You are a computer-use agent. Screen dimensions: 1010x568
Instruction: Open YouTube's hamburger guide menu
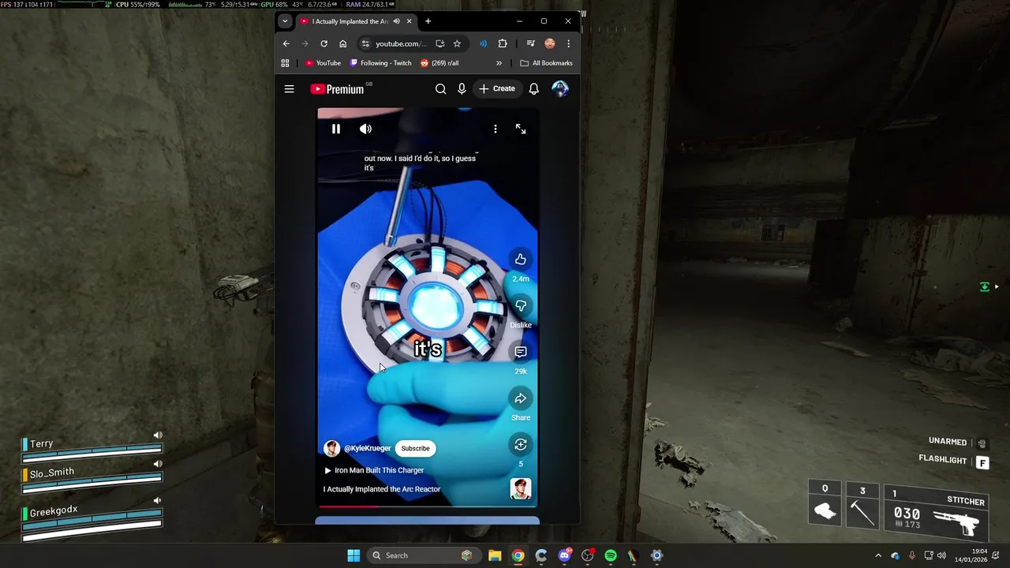pyautogui.click(x=289, y=89)
